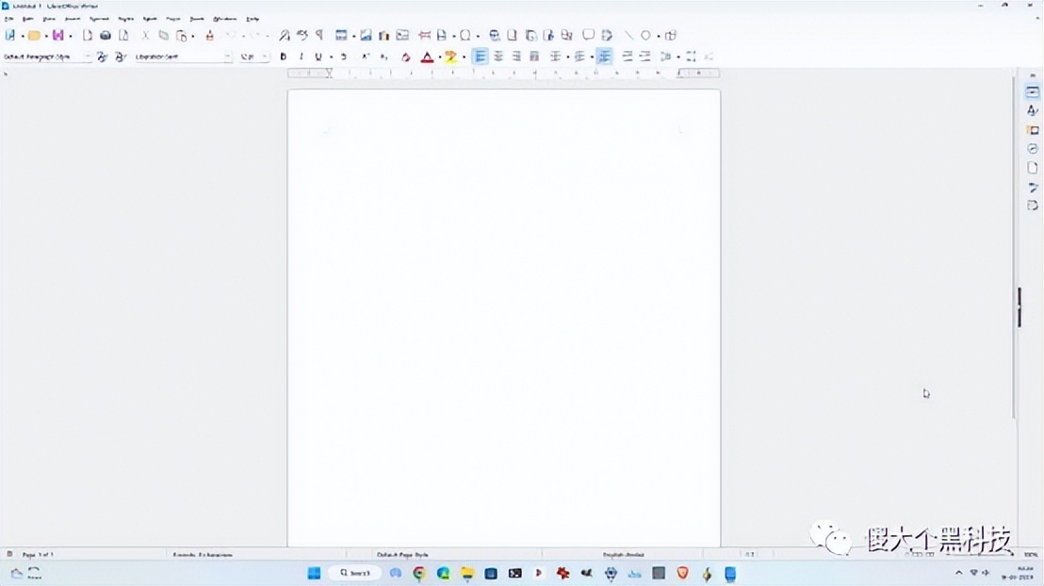
Task: Click Default Page Style in status bar
Action: click(x=402, y=555)
